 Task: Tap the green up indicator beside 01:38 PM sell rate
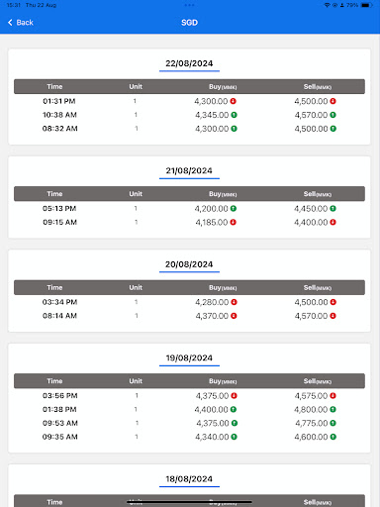click(x=332, y=409)
